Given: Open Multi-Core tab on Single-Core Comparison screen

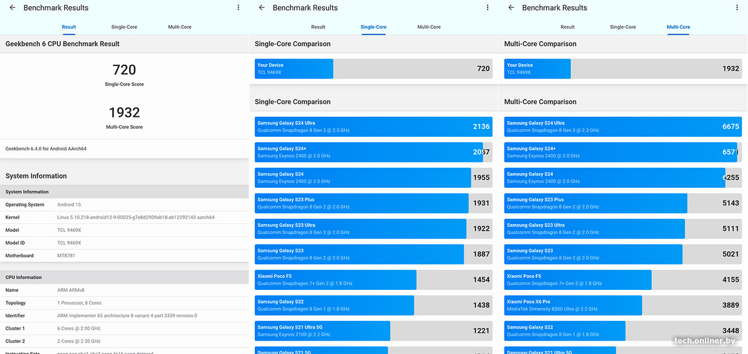Looking at the screenshot, I should pyautogui.click(x=429, y=27).
